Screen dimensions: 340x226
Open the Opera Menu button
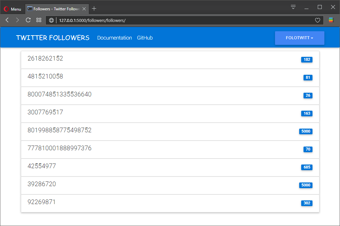(x=13, y=9)
